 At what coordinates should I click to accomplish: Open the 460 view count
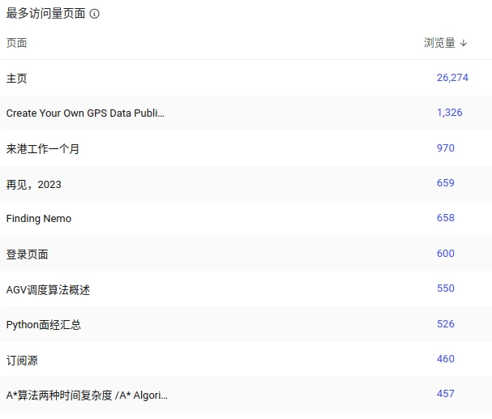pos(446,359)
